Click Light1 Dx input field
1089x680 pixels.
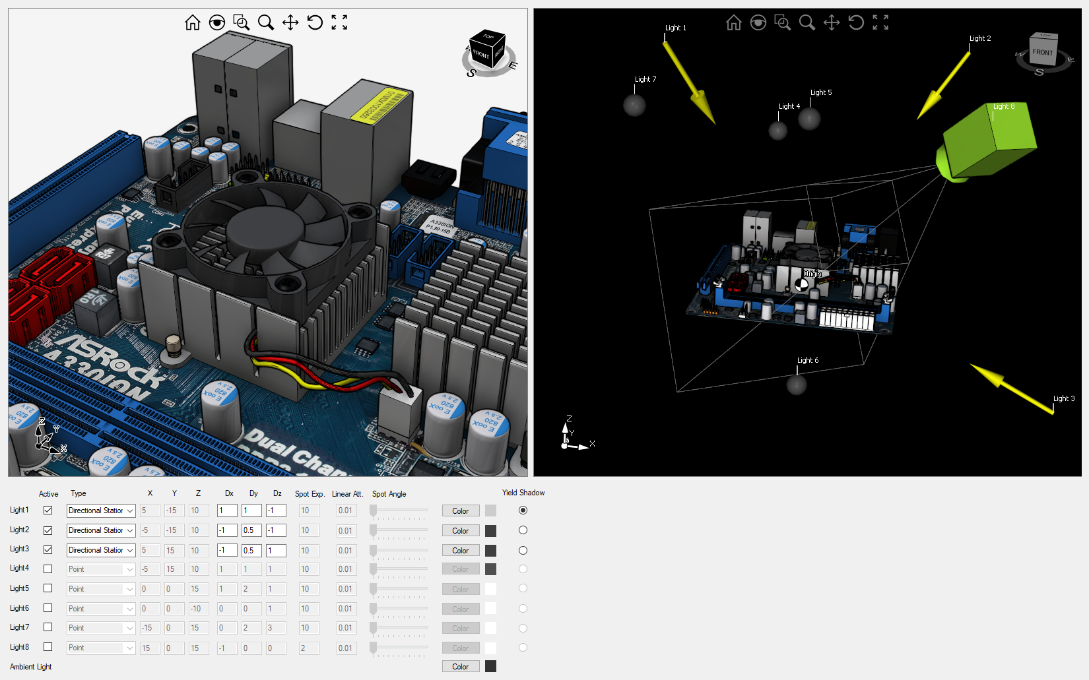[x=227, y=510]
